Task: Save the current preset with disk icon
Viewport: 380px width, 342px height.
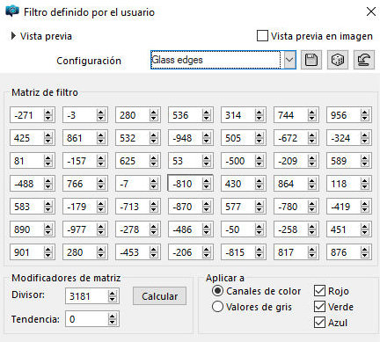Action: 311,60
